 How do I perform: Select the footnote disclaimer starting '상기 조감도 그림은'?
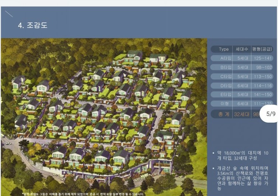pos(83,194)
